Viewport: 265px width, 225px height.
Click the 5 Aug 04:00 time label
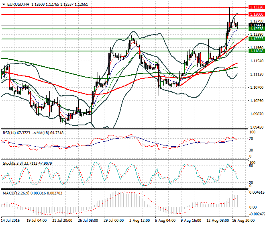165,221
